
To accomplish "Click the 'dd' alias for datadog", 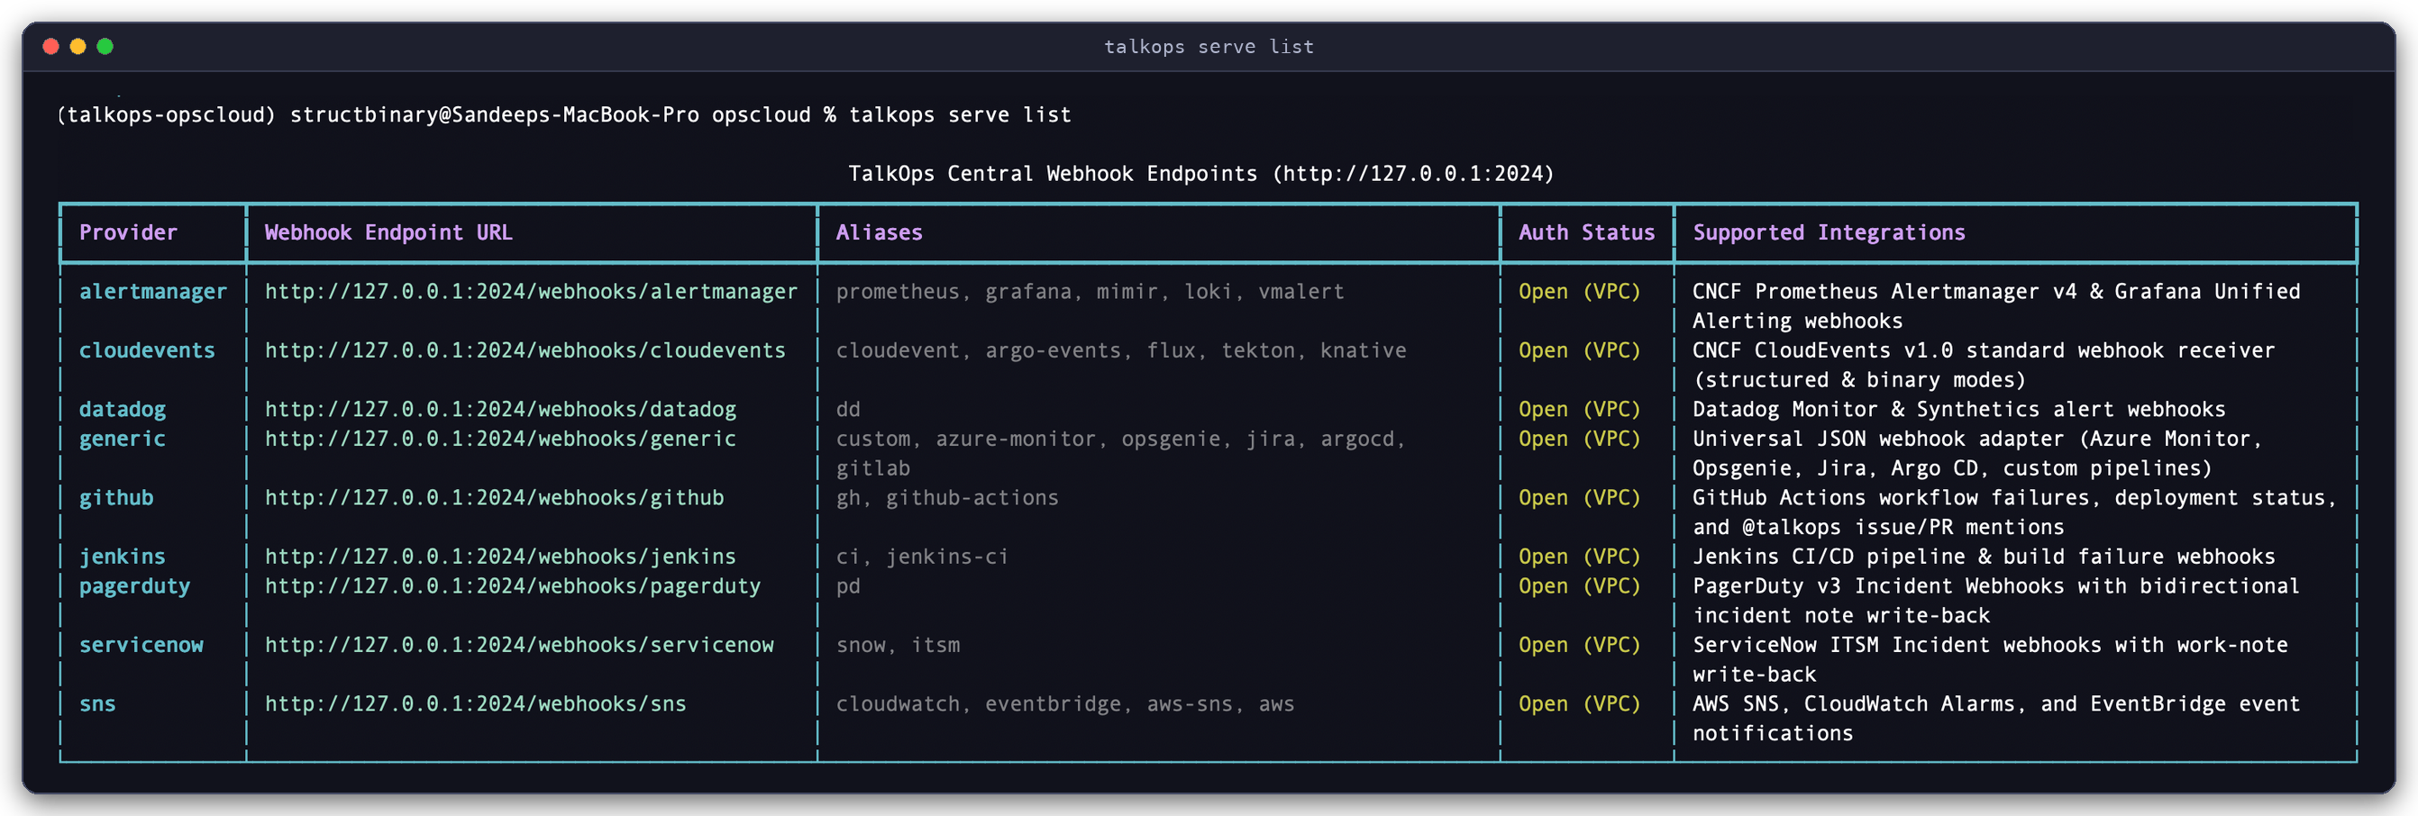I will [x=848, y=410].
